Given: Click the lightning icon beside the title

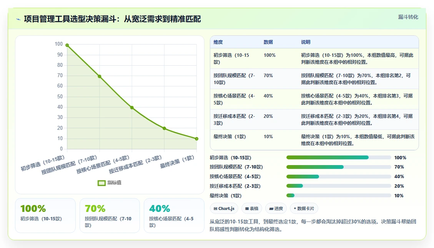Looking at the screenshot, I should tap(18, 19).
